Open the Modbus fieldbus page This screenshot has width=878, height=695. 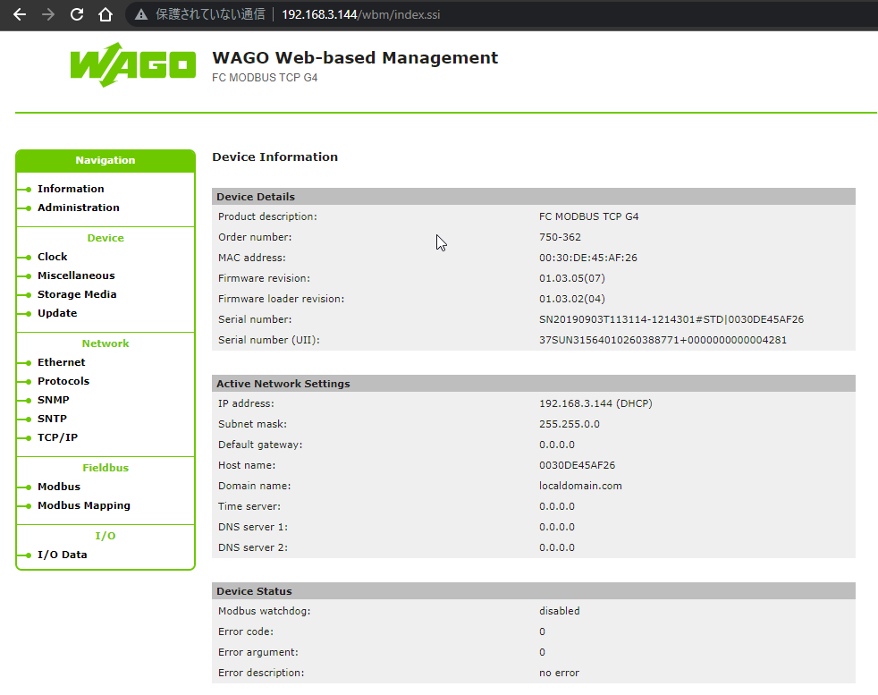[x=59, y=487]
